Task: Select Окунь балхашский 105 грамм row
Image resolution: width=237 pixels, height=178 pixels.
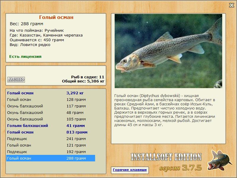Action: (51, 119)
